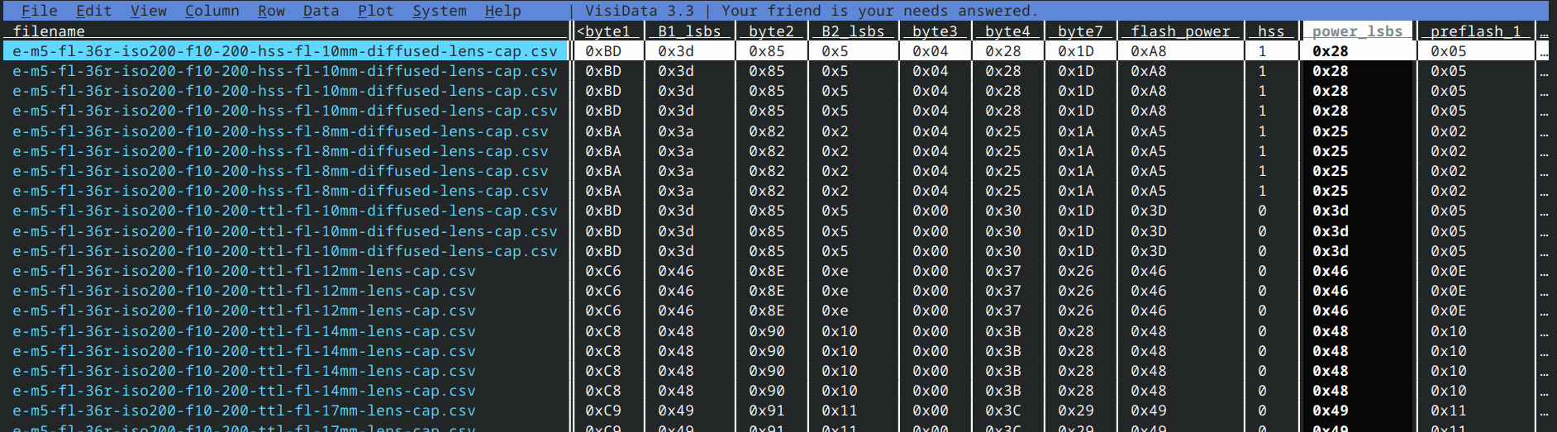Click 0xA8 in the highlighted cursor row
Viewport: 1557px width, 432px height.
pyautogui.click(x=1149, y=51)
